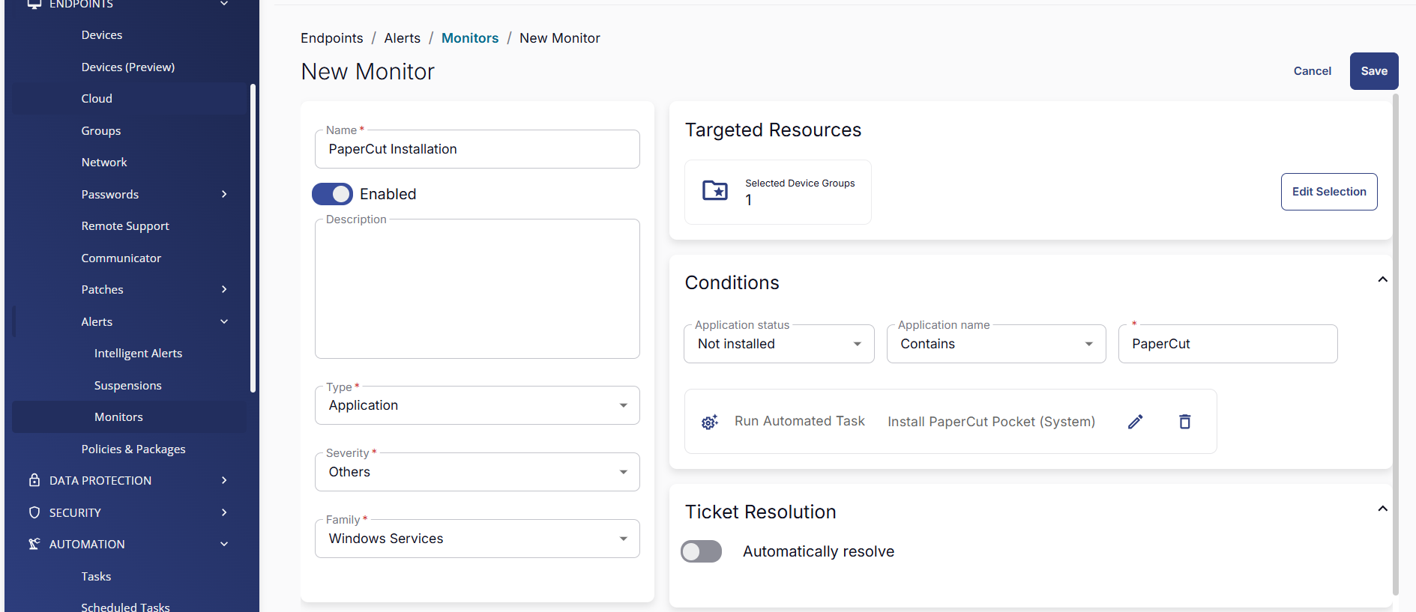Screen dimensions: 1416x612
Task: Expand the Data Protection section chevron
Action: [224, 480]
